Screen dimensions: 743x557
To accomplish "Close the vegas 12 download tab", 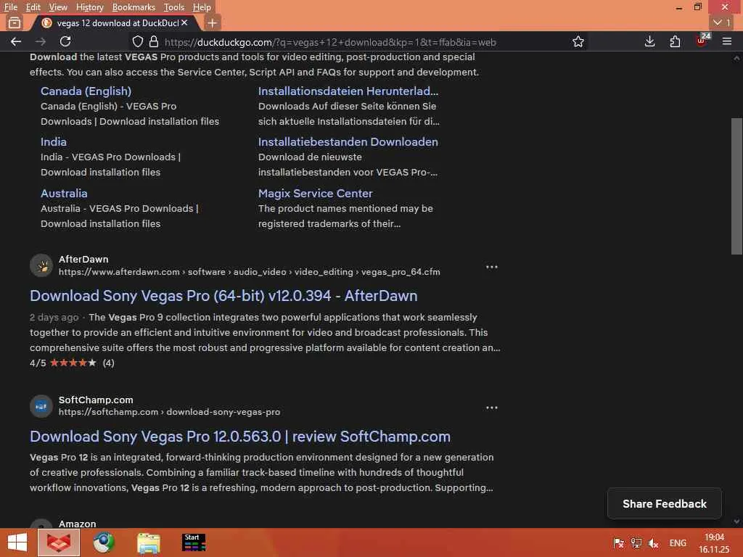I will coord(184,22).
